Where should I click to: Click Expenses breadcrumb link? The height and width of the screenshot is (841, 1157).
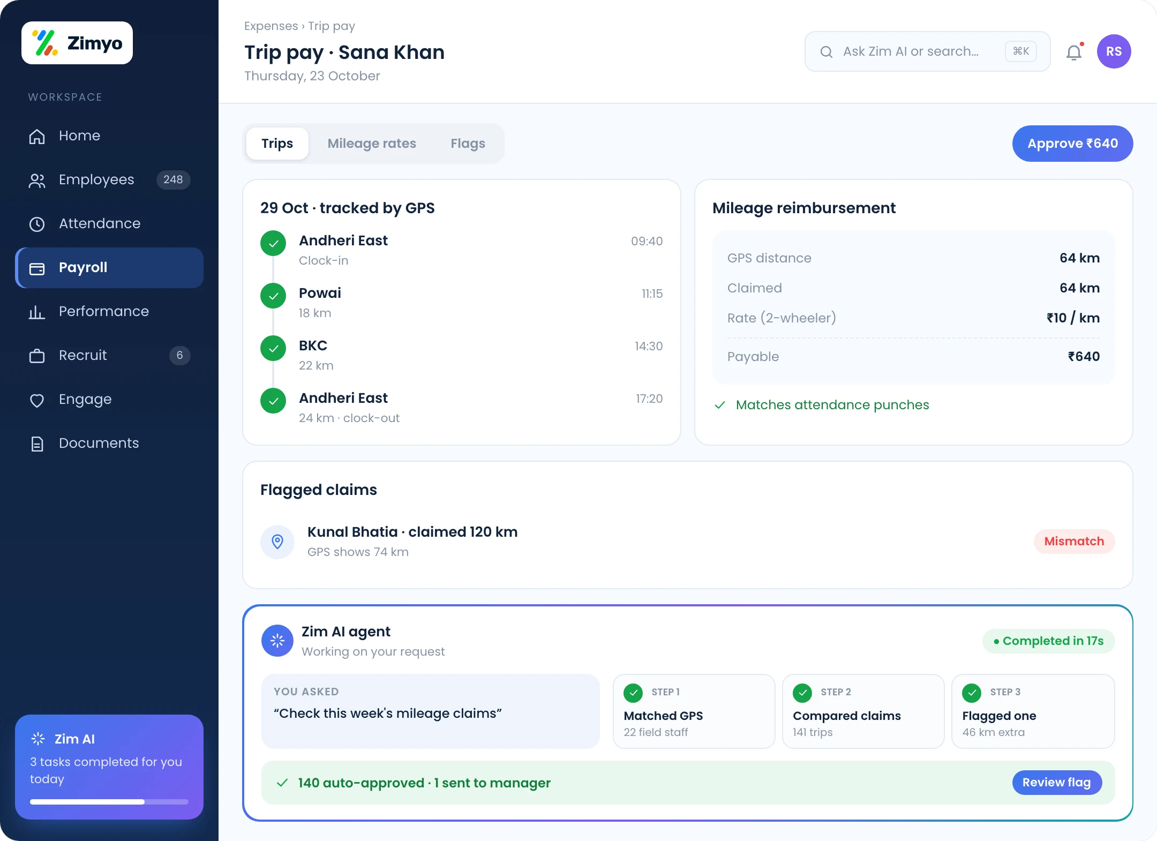(271, 26)
